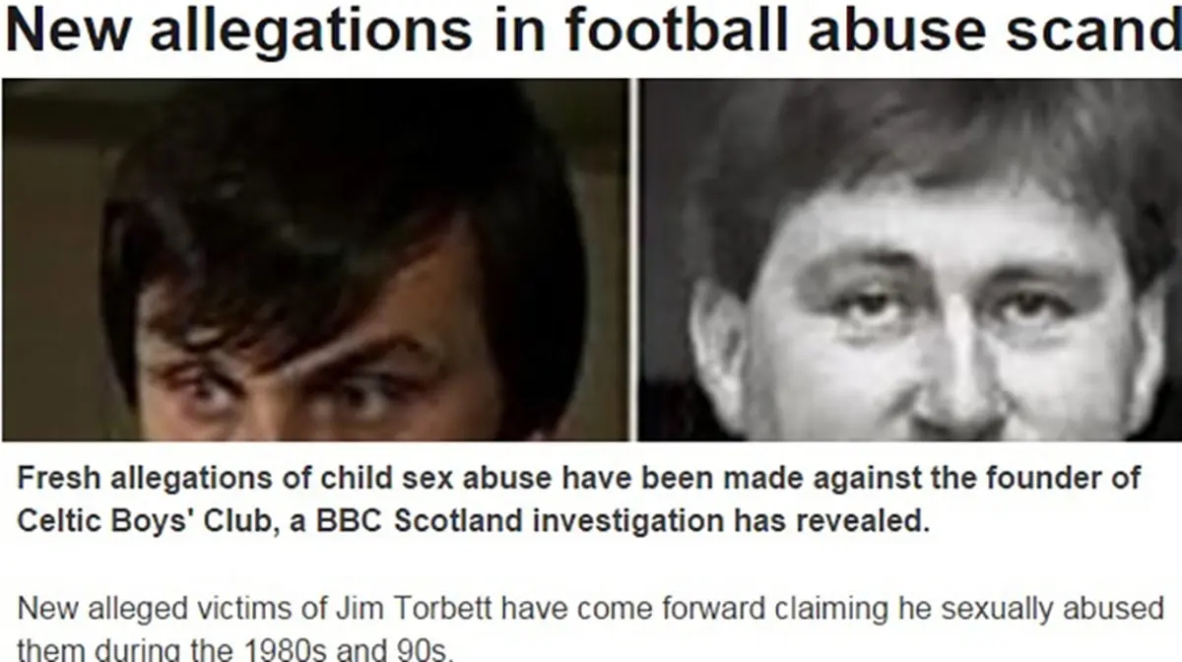Screen dimensions: 1182x662
Task: Click "has revealed." ending the bold summary
Action: pyautogui.click(x=864, y=521)
